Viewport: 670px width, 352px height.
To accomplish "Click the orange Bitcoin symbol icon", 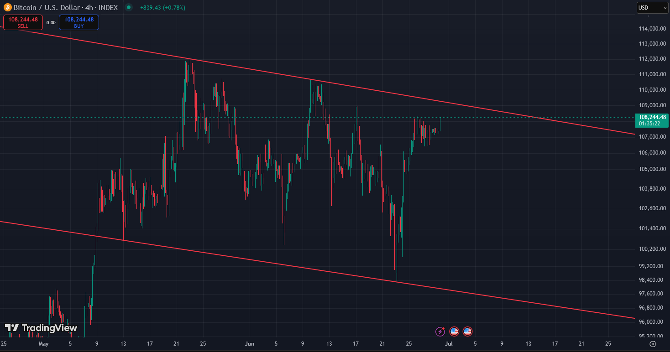I will click(7, 7).
